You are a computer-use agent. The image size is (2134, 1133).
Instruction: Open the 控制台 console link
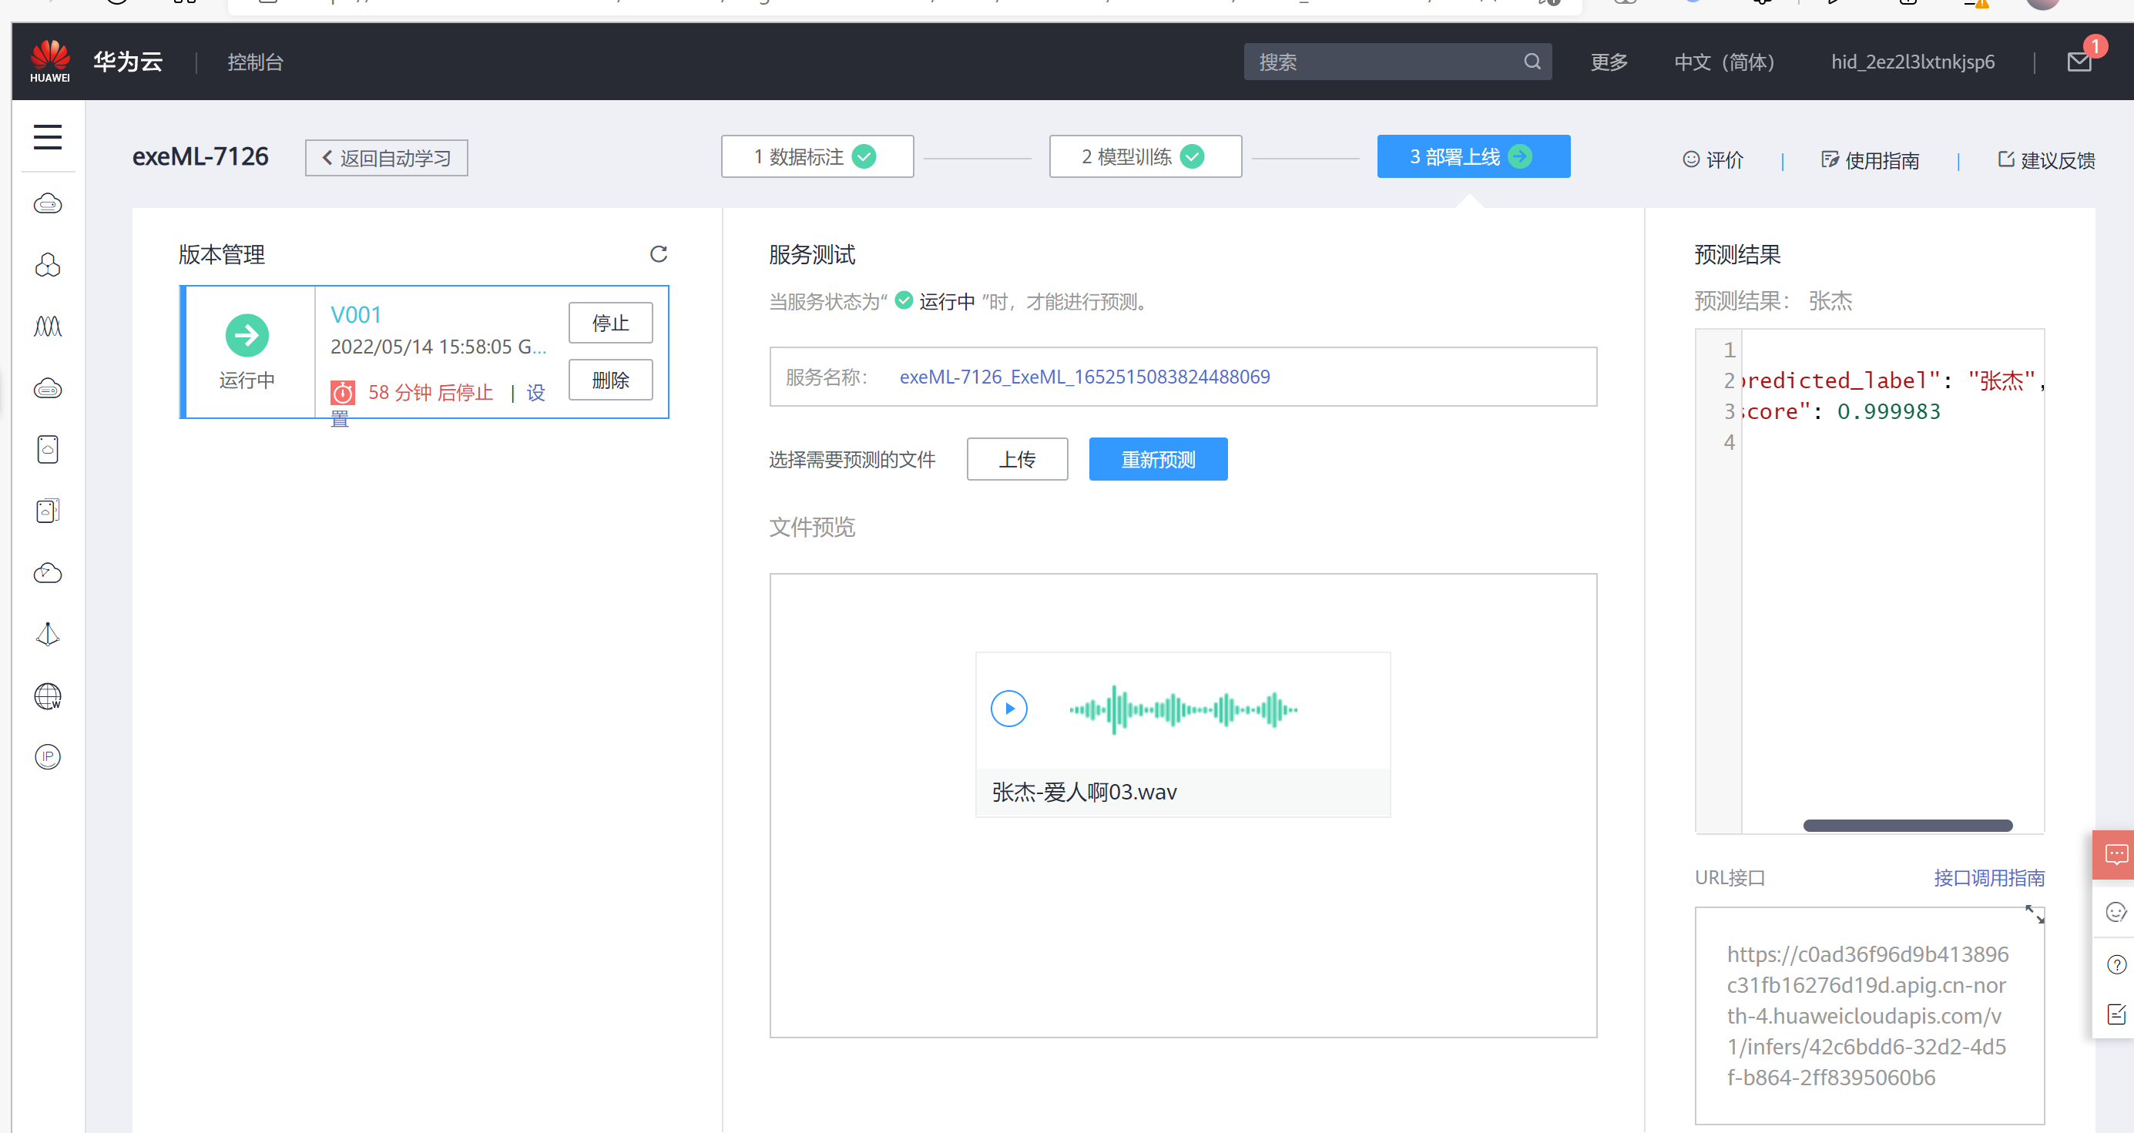pyautogui.click(x=255, y=62)
